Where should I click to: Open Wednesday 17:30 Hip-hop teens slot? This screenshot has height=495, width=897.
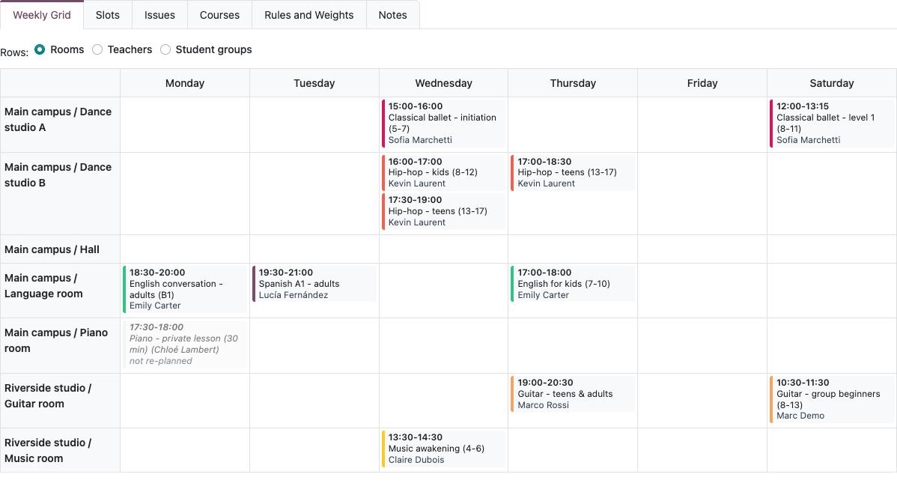pyautogui.click(x=443, y=211)
